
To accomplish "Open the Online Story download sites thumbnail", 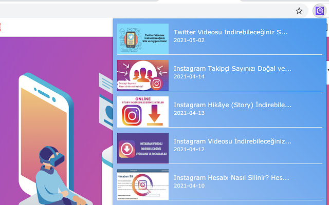I will click(x=143, y=112).
